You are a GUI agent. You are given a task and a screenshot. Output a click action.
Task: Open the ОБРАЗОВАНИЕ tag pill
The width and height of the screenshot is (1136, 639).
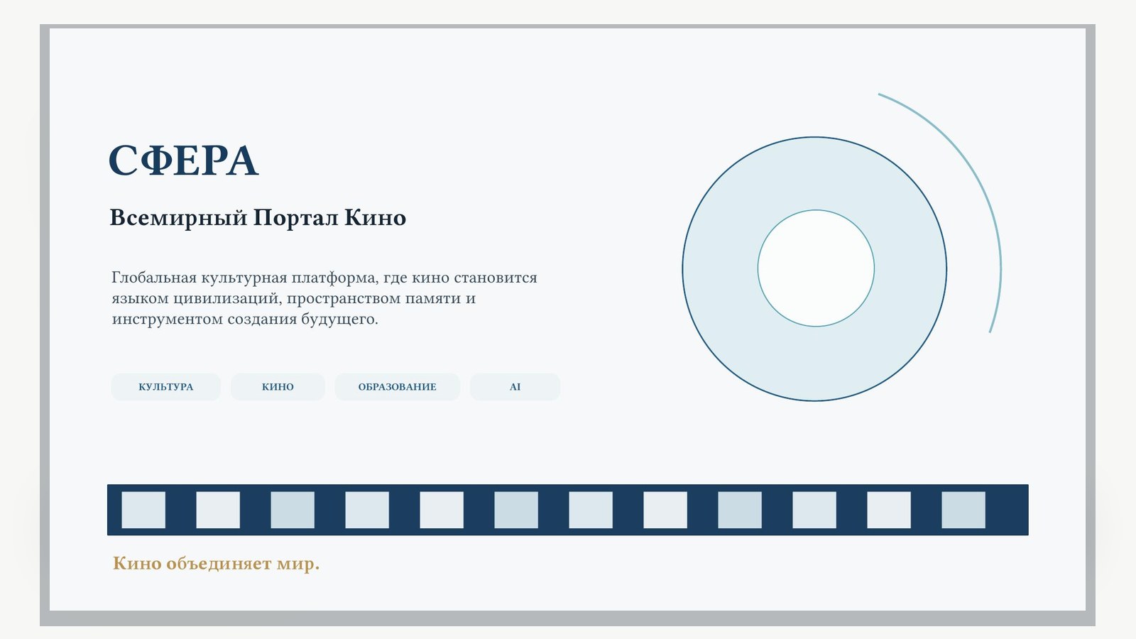click(x=397, y=387)
